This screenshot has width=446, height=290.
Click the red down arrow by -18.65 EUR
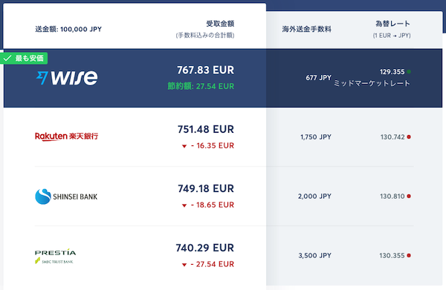point(184,205)
